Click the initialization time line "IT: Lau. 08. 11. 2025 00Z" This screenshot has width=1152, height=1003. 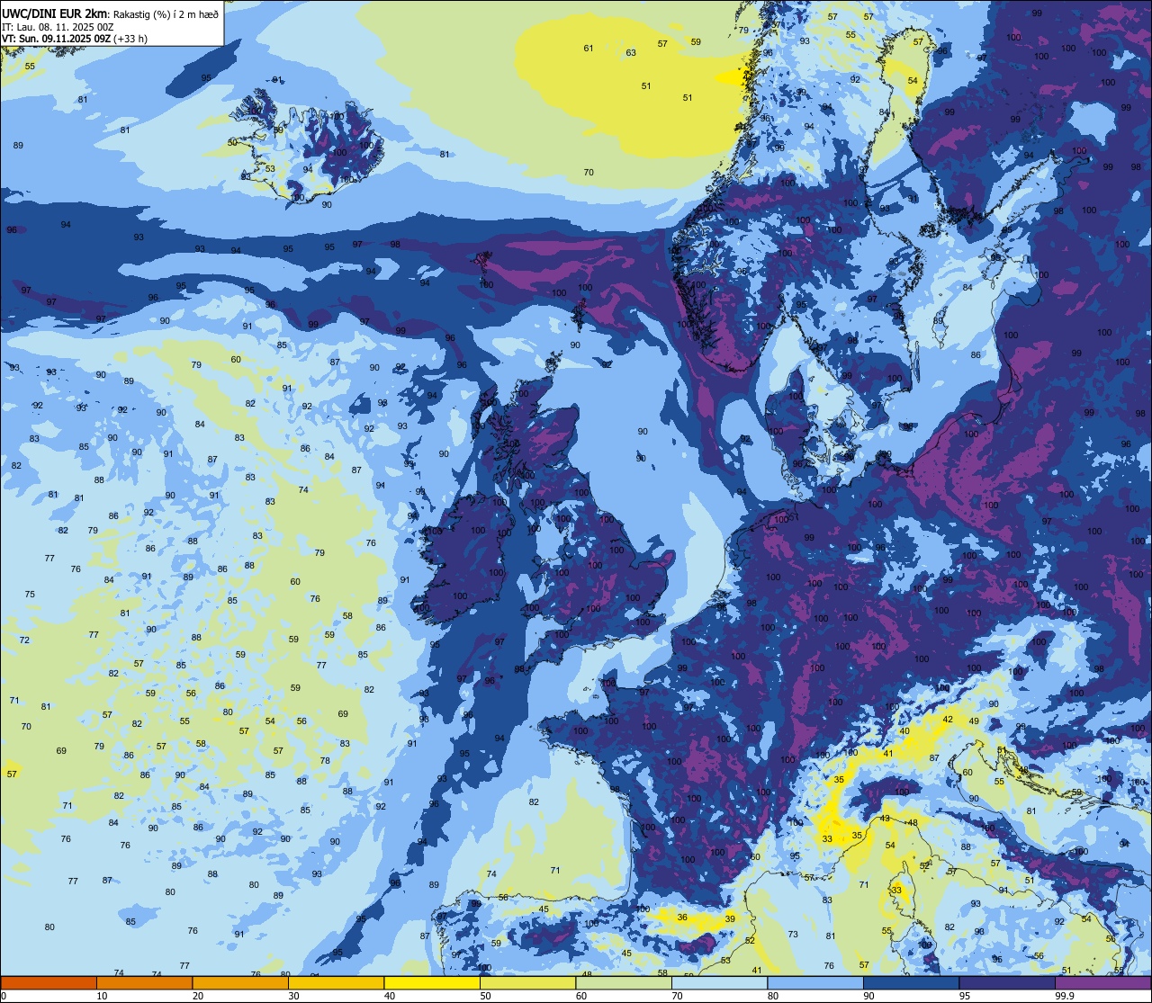58,26
